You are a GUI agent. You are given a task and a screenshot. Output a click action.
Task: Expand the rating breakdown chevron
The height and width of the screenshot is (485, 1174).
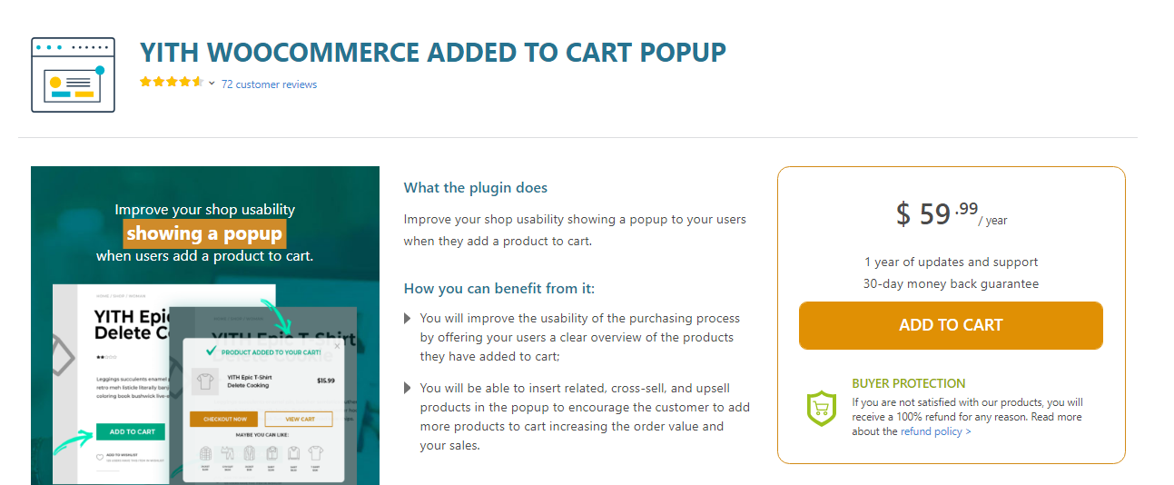coord(212,84)
